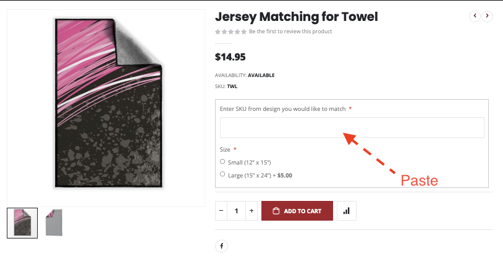Open 'Be the first to review this product'
The height and width of the screenshot is (257, 503).
290,31
